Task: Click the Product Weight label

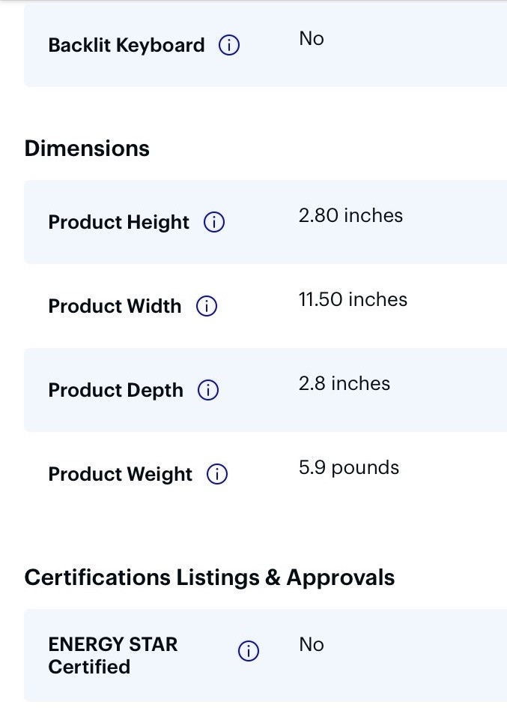Action: tap(120, 474)
